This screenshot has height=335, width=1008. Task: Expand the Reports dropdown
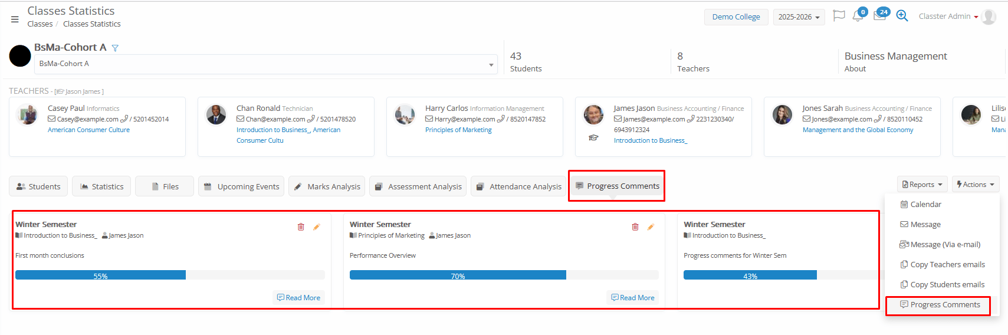pos(922,185)
